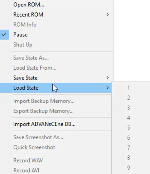Expand the Save State submenu arrow
Screen dimensions: 150x174
108,78
